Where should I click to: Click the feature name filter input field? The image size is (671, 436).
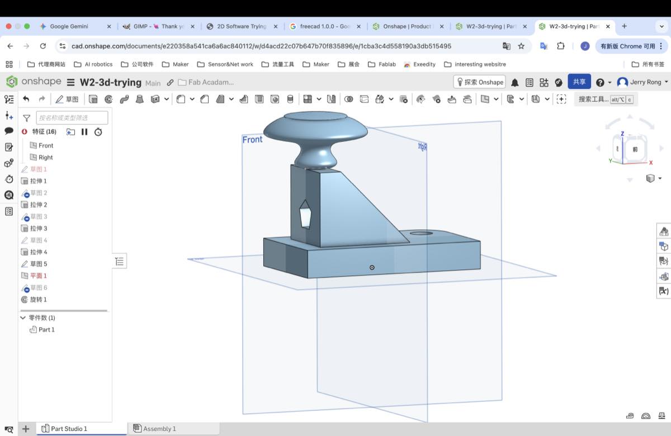(72, 118)
